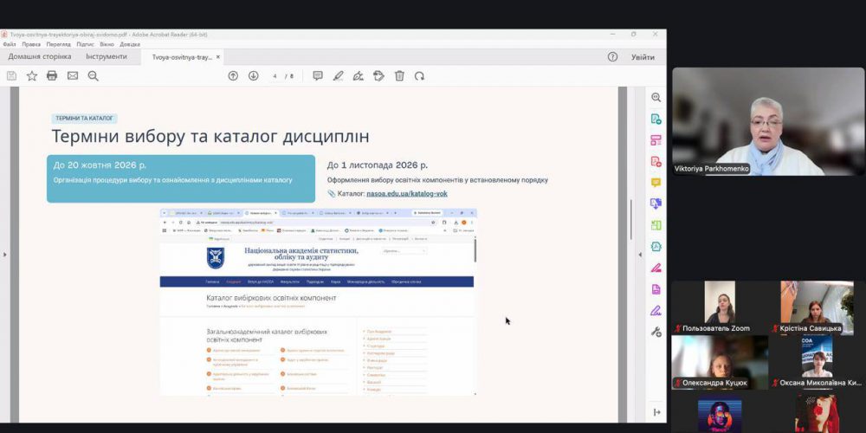This screenshot has width=866, height=433.
Task: Collapse the right tools pane arrow at bottom
Action: [x=656, y=412]
